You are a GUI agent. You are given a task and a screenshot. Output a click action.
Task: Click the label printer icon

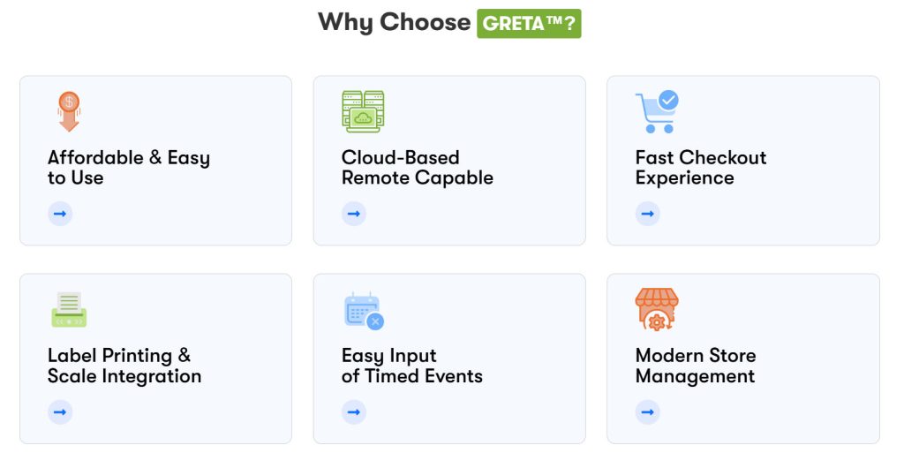(69, 310)
